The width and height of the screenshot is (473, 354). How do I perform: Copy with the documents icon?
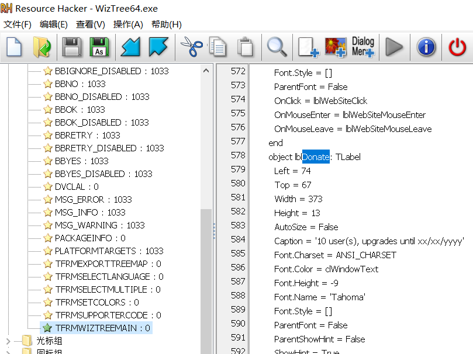(218, 47)
